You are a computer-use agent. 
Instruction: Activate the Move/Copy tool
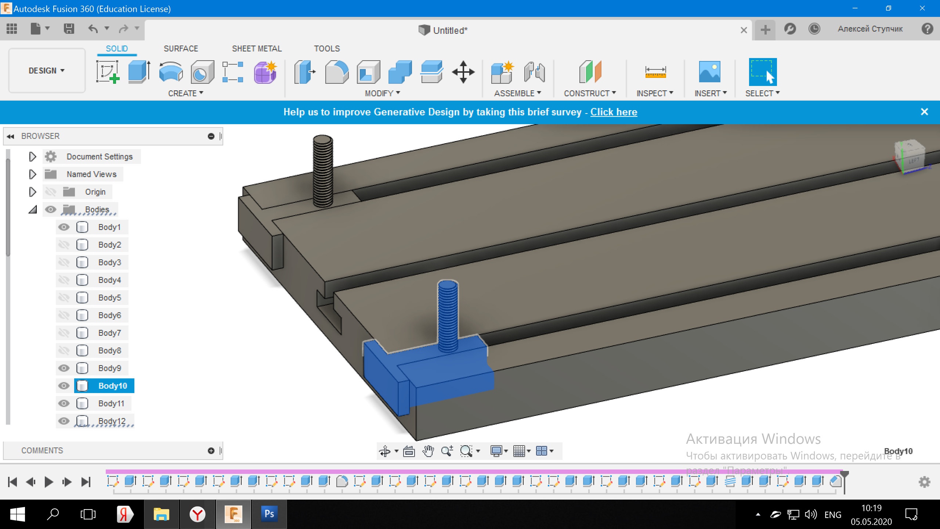463,72
